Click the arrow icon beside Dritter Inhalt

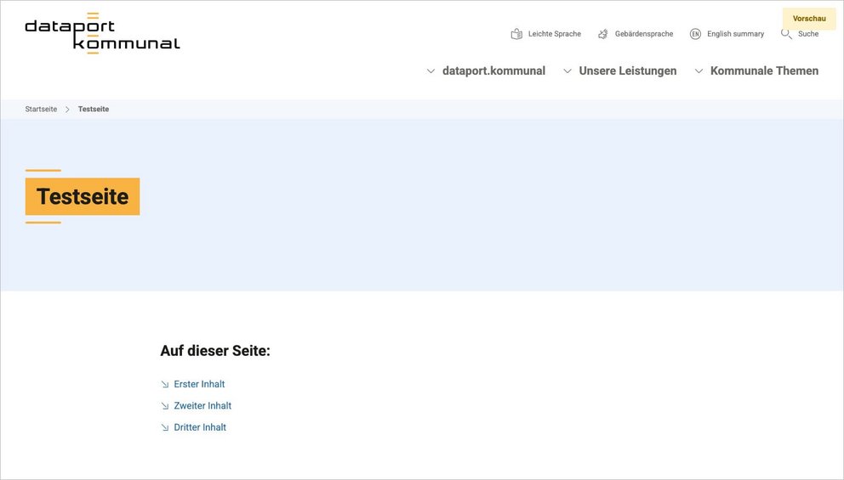pyautogui.click(x=165, y=428)
